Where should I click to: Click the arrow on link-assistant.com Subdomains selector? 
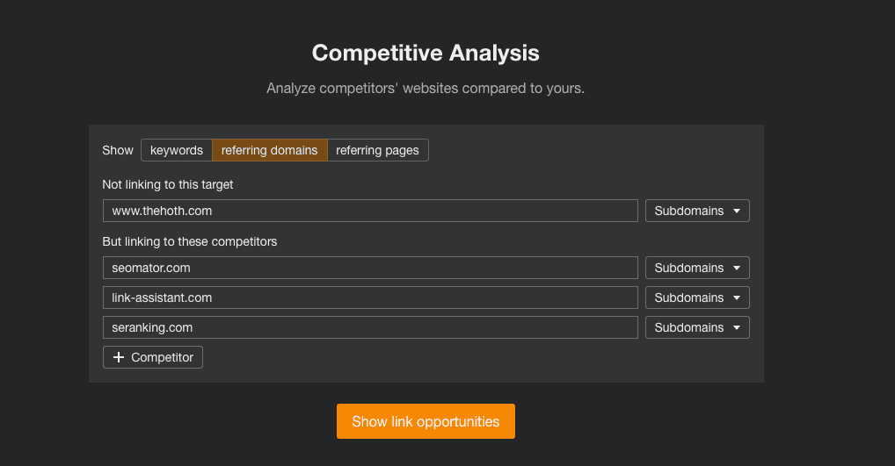click(x=736, y=298)
